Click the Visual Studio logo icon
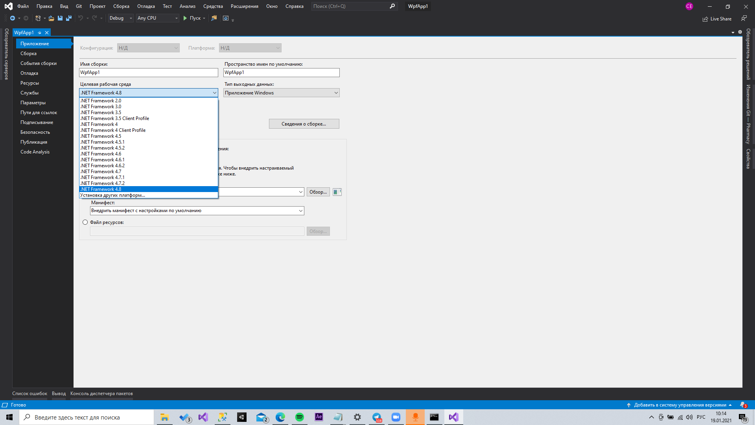This screenshot has width=755, height=425. coord(8,6)
